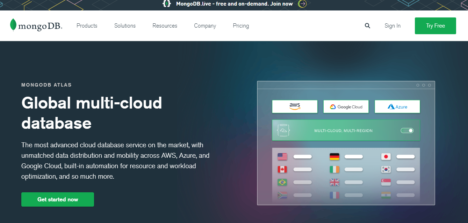Screen dimensions: 468x223
Task: Click the curly braces icon in banner
Action: click(167, 4)
